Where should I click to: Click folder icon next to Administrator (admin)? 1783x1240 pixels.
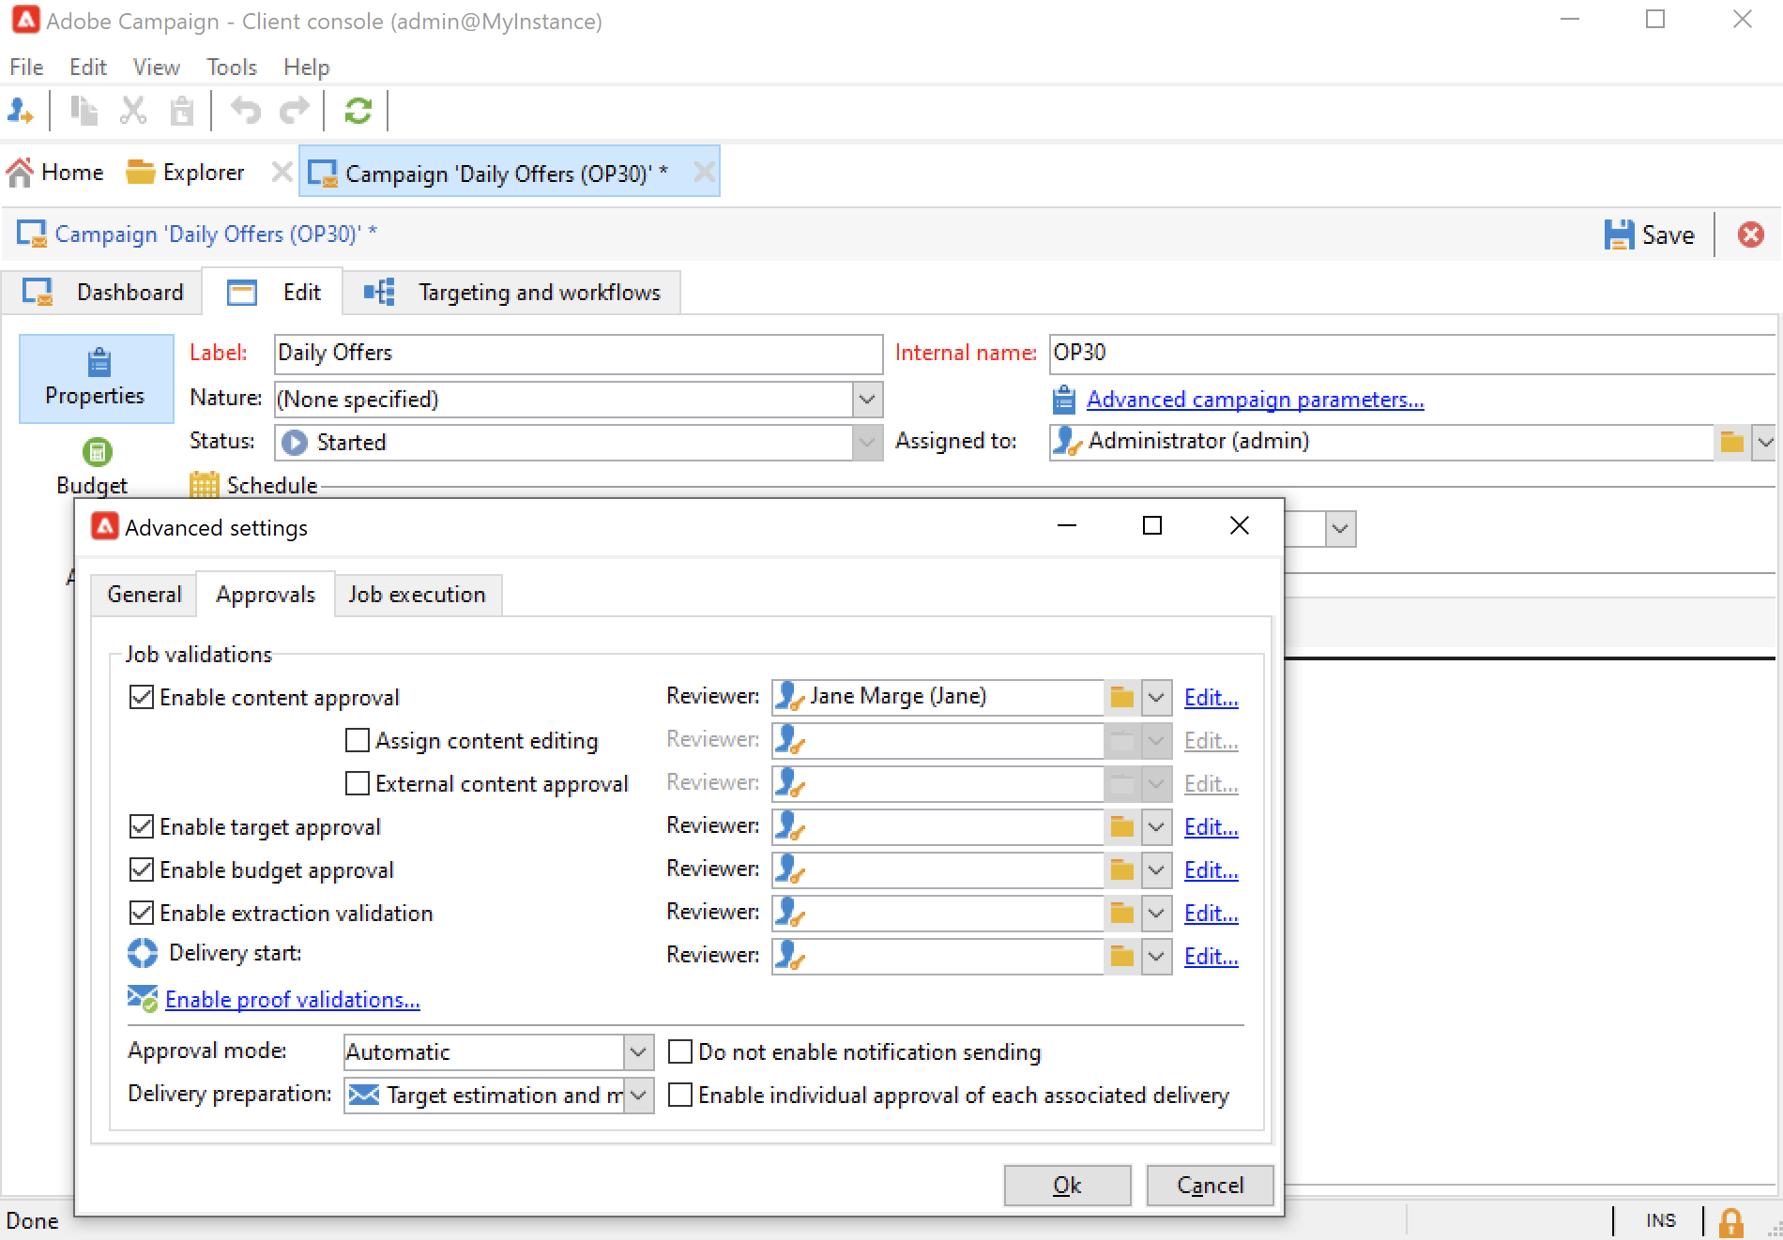tap(1732, 442)
